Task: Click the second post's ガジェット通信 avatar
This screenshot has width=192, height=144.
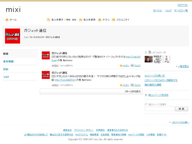Action: coord(46,75)
